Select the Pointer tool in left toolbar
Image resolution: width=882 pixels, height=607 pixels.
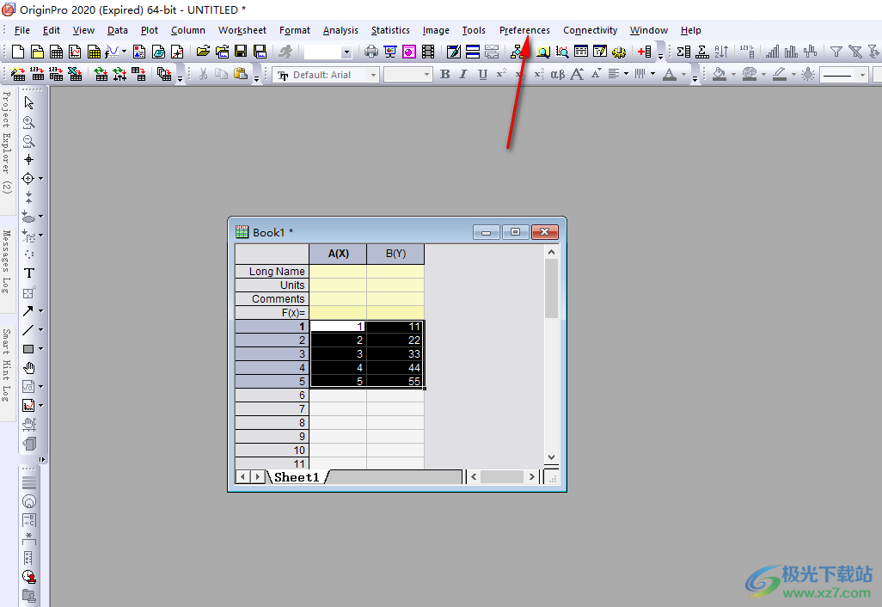(28, 103)
